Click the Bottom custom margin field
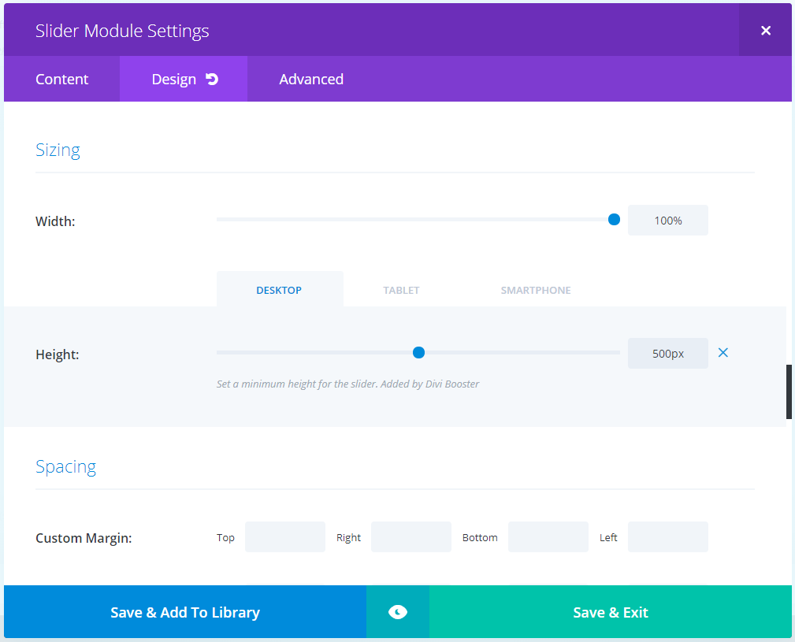795x642 pixels. click(548, 536)
